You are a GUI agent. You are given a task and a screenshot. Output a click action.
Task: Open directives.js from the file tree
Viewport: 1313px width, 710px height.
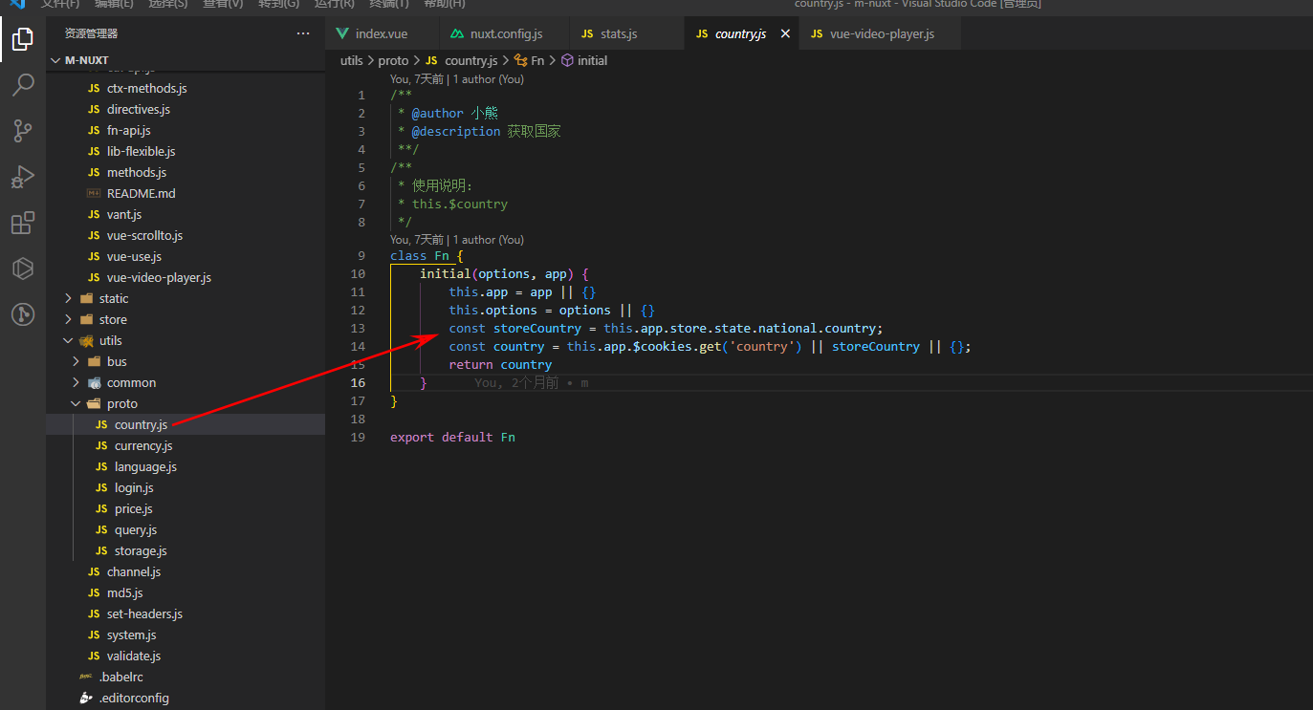[x=138, y=109]
